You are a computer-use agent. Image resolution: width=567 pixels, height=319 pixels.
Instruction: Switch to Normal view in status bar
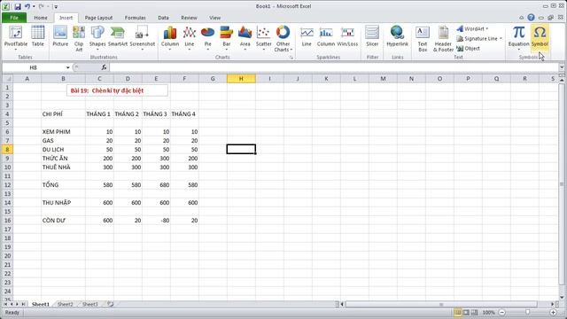[x=457, y=312]
